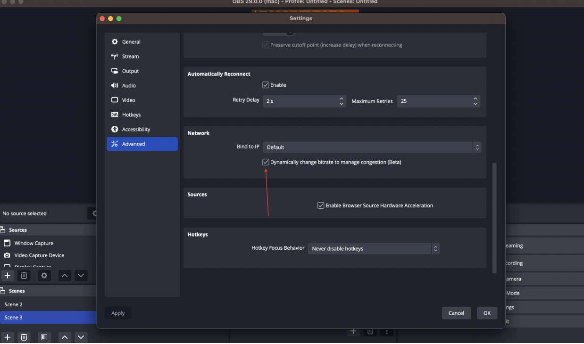Click the Studio Mode button in OBS
The height and width of the screenshot is (344, 584).
coord(545,293)
